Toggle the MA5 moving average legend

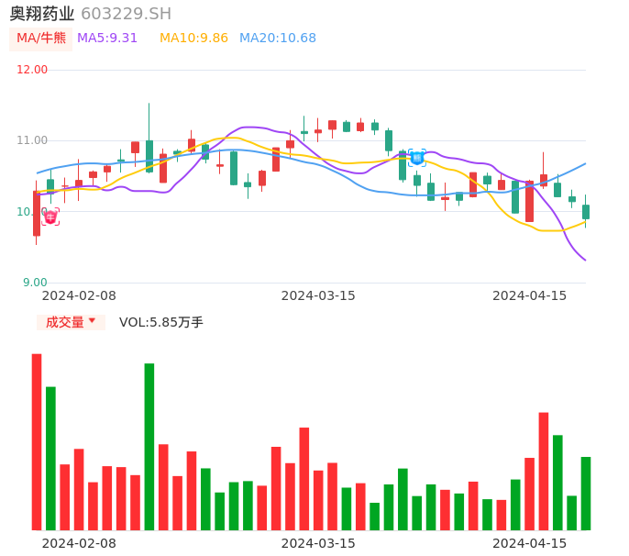(107, 39)
